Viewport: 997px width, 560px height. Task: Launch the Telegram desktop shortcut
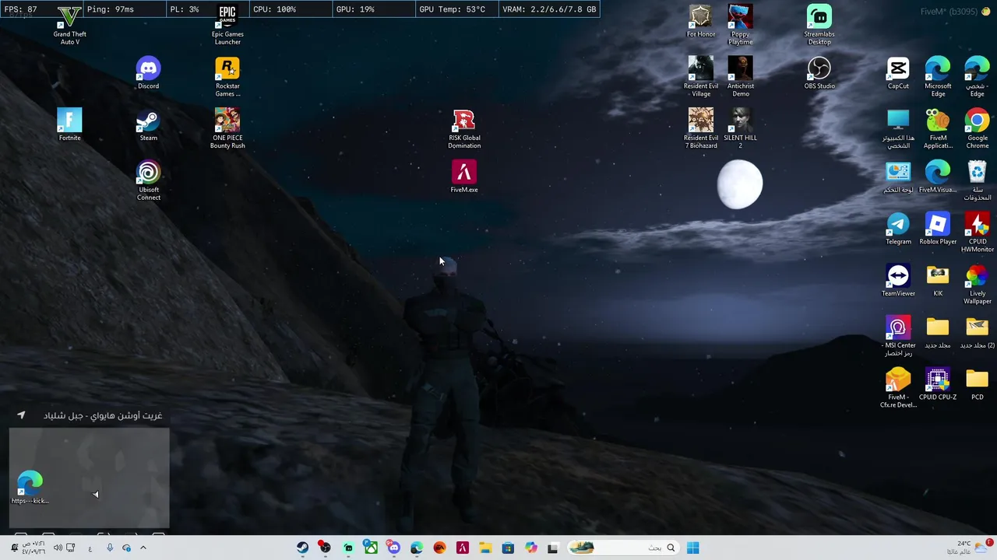tap(898, 229)
